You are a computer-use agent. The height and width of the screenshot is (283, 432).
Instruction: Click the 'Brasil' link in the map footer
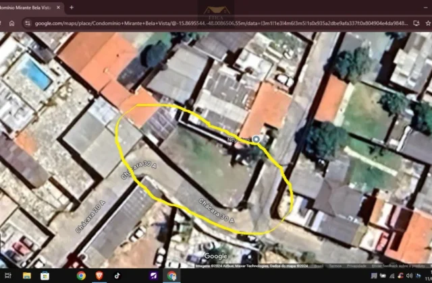pyautogui.click(x=319, y=266)
